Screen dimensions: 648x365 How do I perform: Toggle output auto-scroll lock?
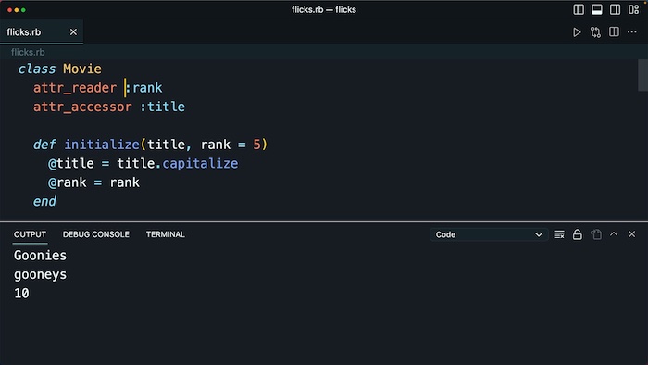[x=578, y=234]
